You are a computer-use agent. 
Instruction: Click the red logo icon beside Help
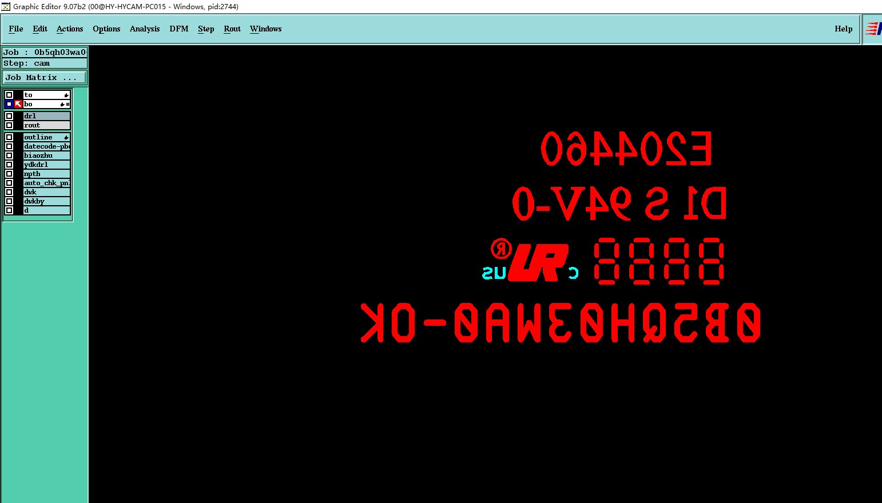point(873,29)
